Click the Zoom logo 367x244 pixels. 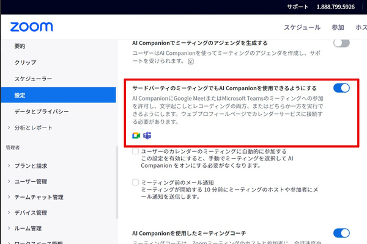point(32,27)
